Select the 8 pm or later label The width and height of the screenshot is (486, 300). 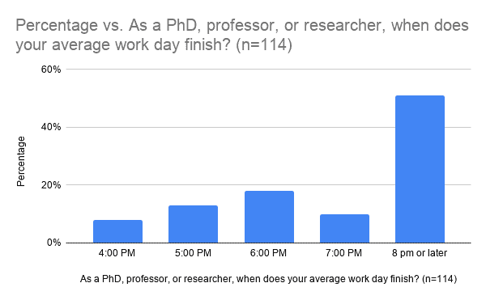[420, 253]
